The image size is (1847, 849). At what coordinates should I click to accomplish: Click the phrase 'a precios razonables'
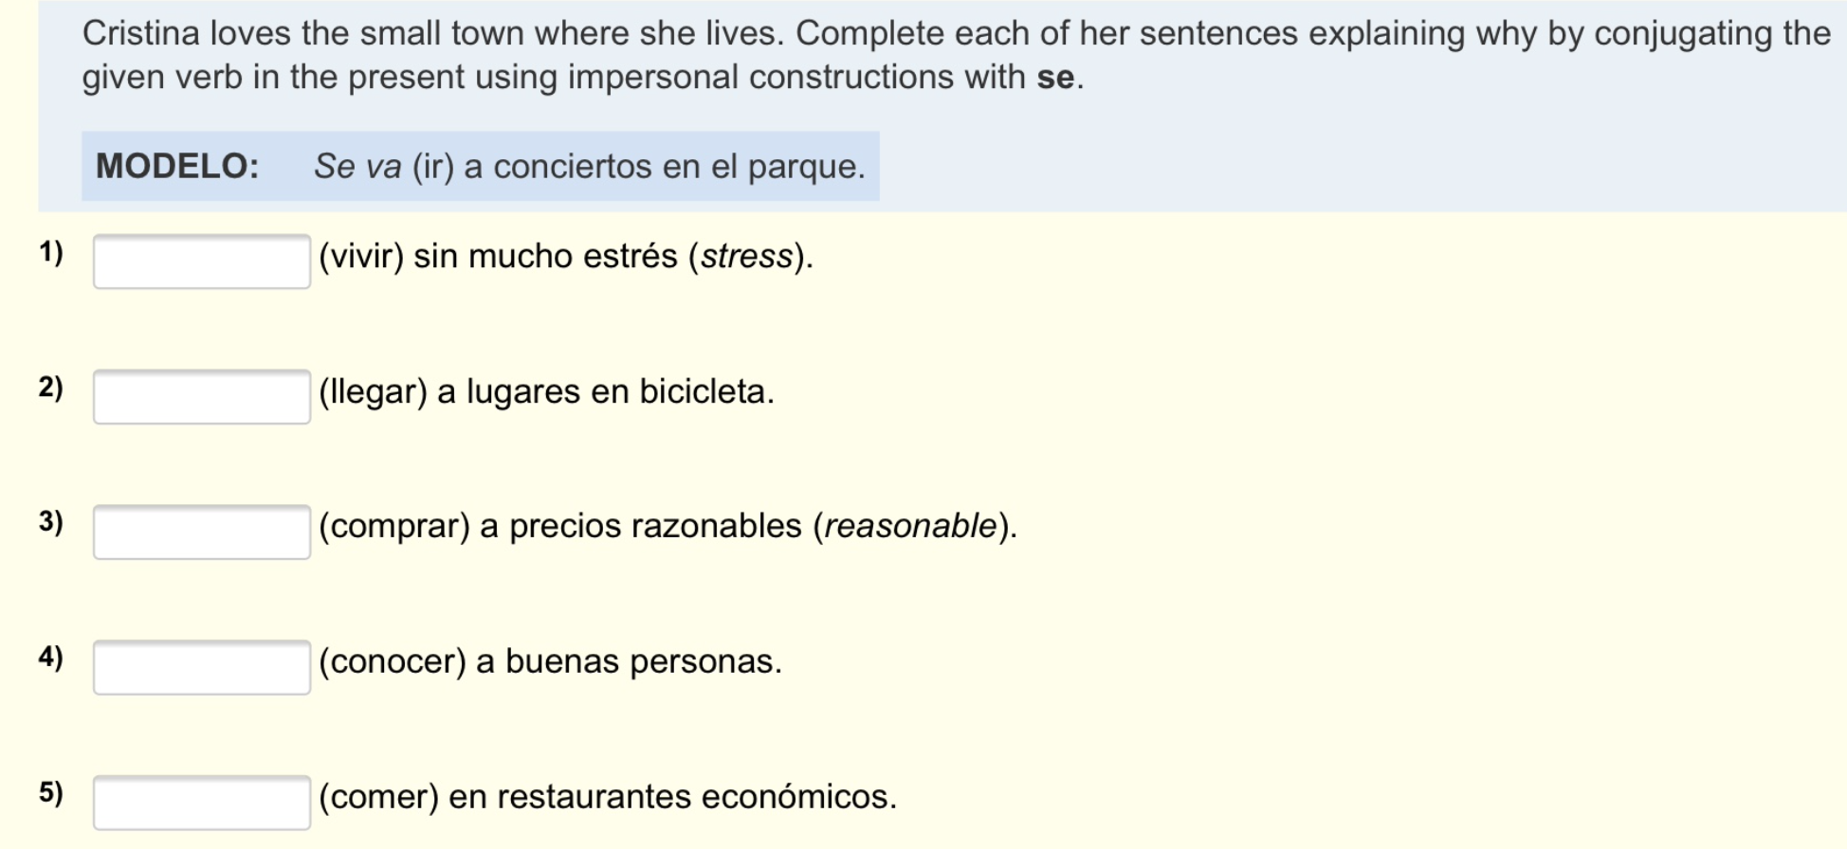click(x=641, y=526)
